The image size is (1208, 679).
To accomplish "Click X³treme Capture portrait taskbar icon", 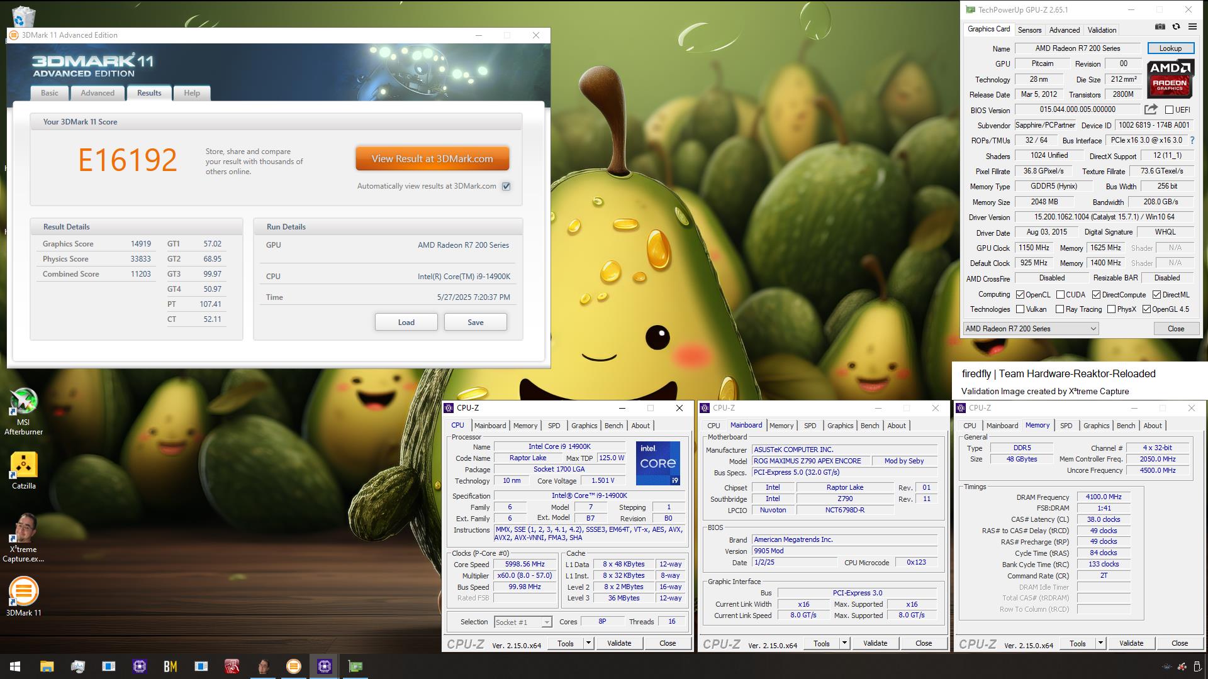I will [x=263, y=666].
